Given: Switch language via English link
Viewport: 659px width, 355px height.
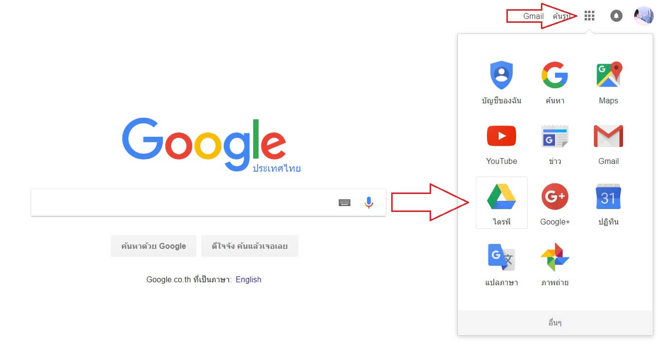Looking at the screenshot, I should [248, 279].
